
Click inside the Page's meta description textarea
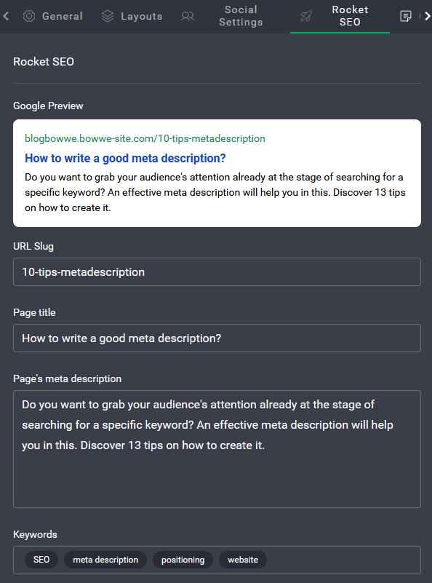(x=217, y=449)
